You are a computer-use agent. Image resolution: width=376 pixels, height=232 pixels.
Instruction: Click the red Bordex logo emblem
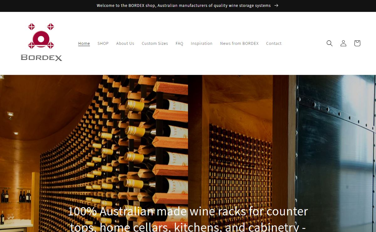pyautogui.click(x=41, y=36)
